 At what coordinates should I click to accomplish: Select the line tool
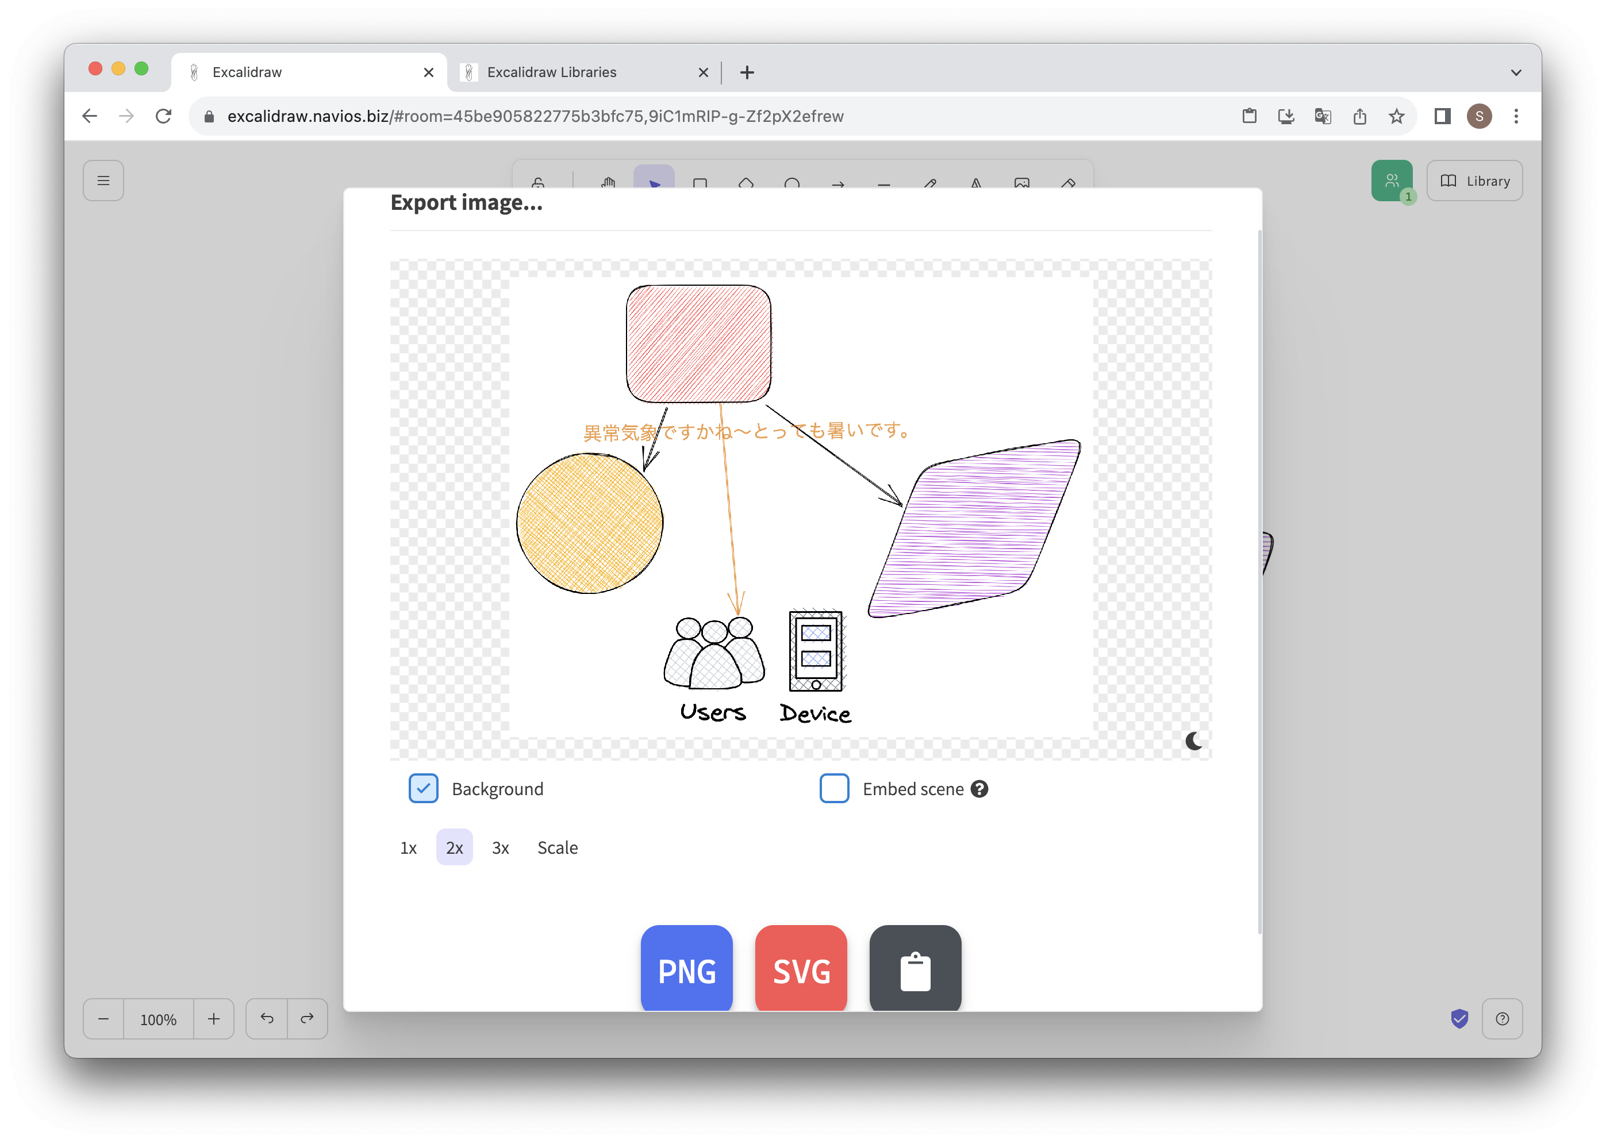click(x=884, y=182)
